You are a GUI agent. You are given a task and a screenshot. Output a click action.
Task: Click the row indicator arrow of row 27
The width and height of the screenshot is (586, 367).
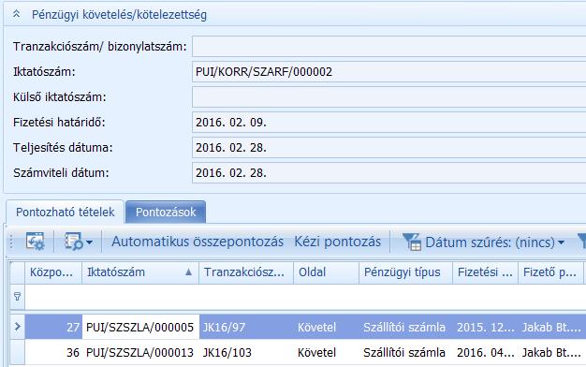(17, 327)
